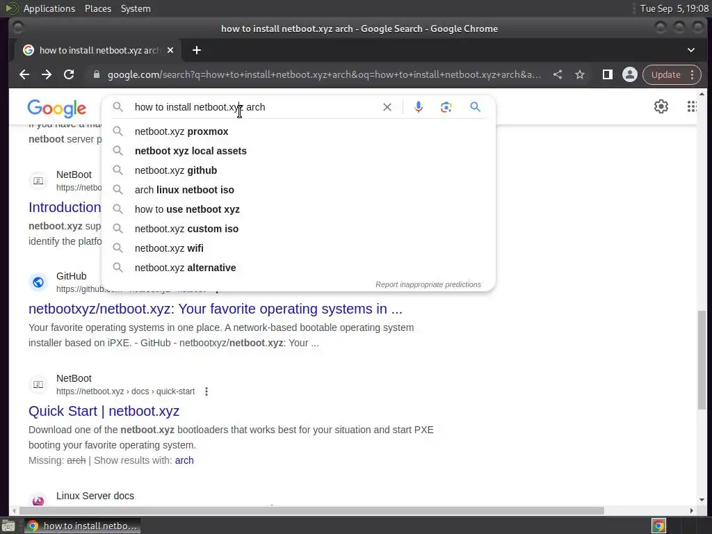
Task: Select suggestion netboot.xyz custom iso
Action: [299, 229]
